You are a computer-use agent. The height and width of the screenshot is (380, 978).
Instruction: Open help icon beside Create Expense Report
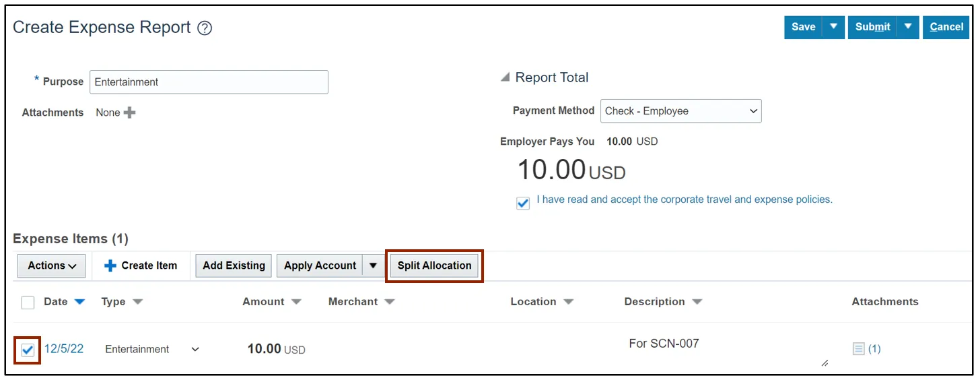coord(205,28)
